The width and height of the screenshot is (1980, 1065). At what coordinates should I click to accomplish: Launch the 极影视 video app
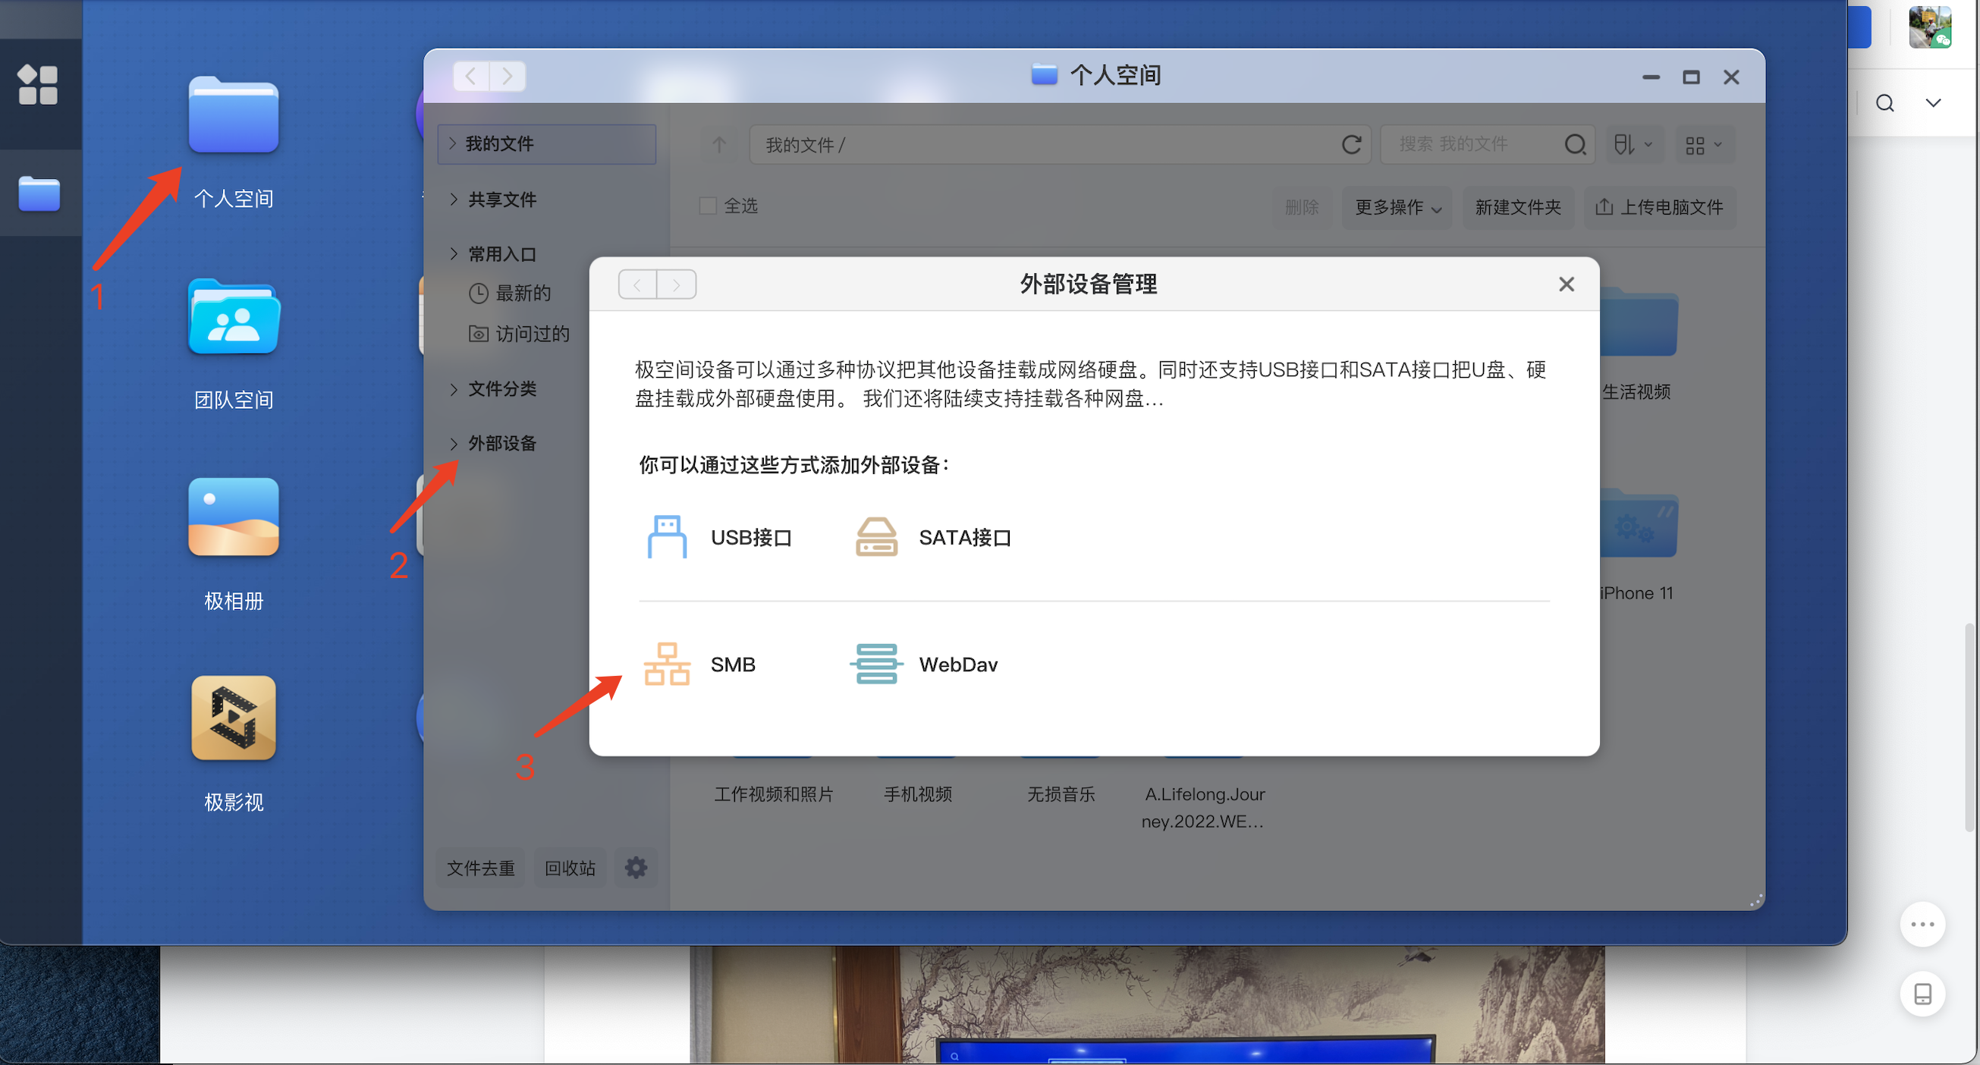click(x=234, y=718)
